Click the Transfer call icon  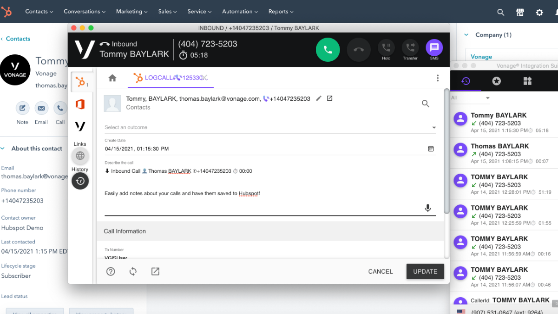410,48
